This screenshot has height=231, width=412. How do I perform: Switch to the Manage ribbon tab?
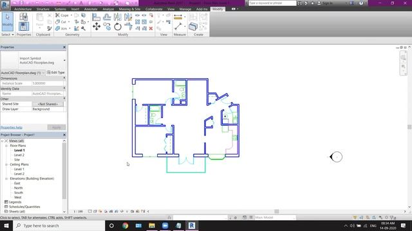click(x=185, y=9)
